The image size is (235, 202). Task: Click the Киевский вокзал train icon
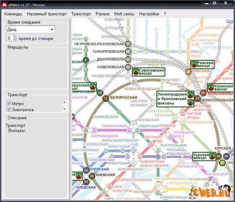tap(79, 176)
